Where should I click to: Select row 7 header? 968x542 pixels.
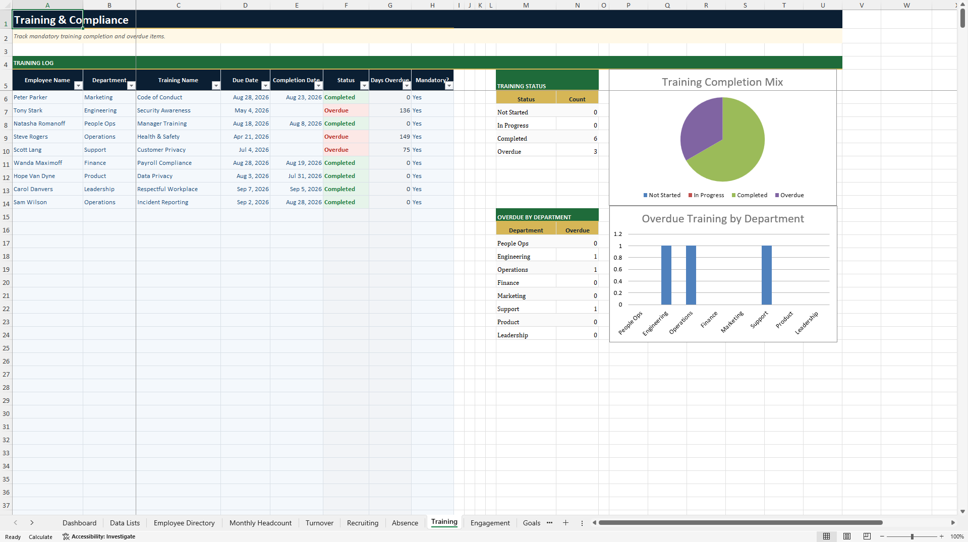pos(6,111)
